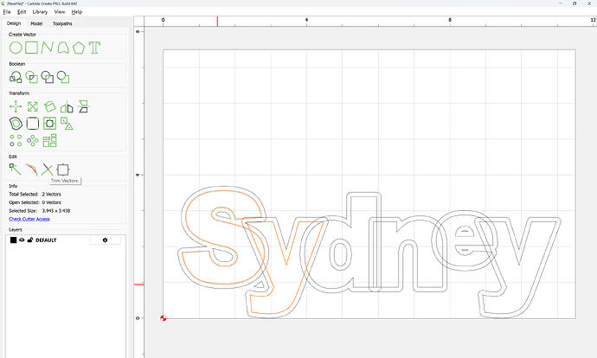
Task: Switch to the Toolpaths tab
Action: (63, 23)
